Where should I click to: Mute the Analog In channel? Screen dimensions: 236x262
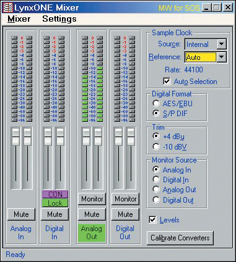point(21,214)
